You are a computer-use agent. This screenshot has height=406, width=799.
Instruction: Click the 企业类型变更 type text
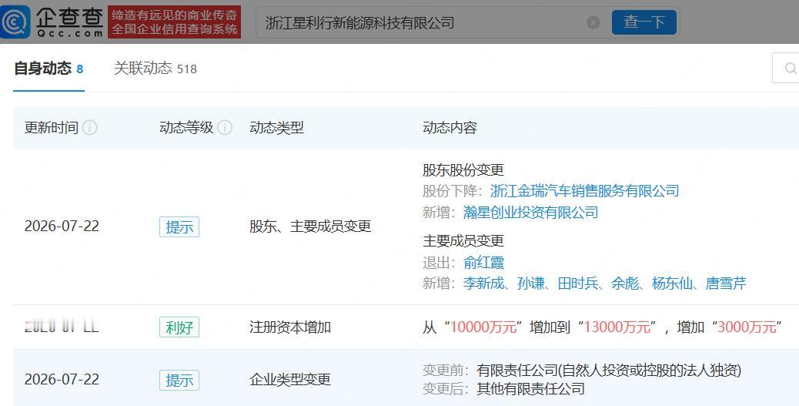[x=290, y=380]
